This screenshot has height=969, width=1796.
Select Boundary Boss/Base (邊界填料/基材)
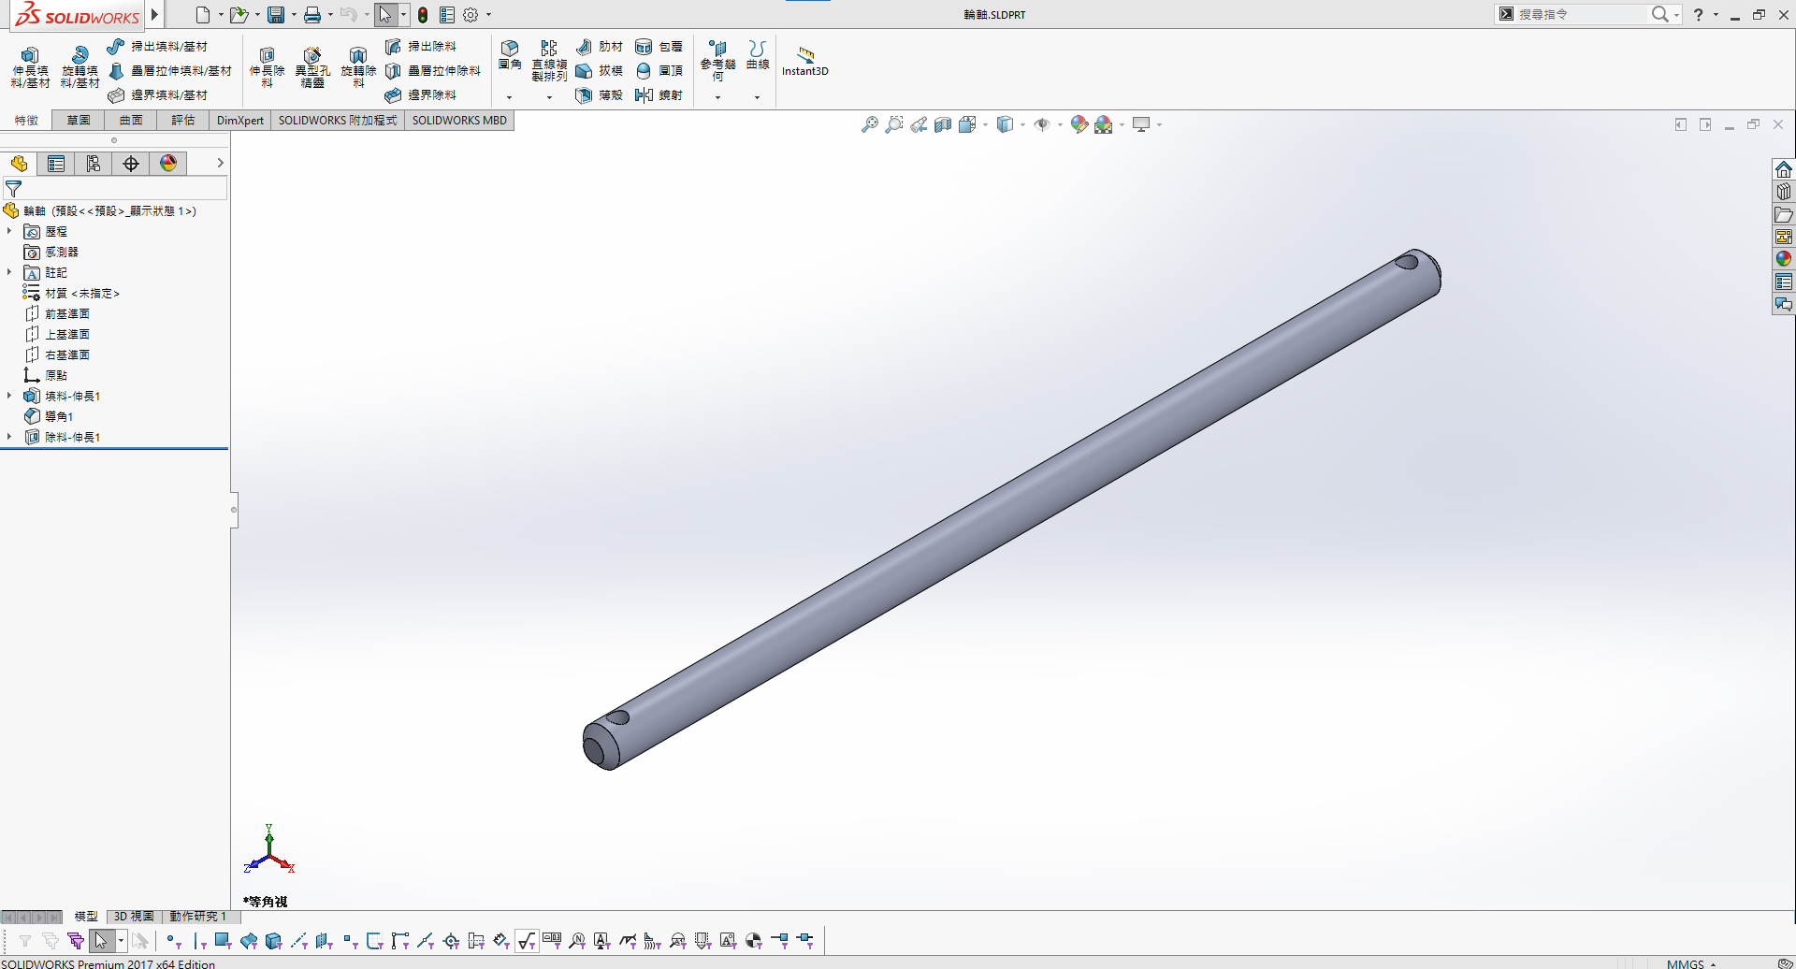point(157,95)
